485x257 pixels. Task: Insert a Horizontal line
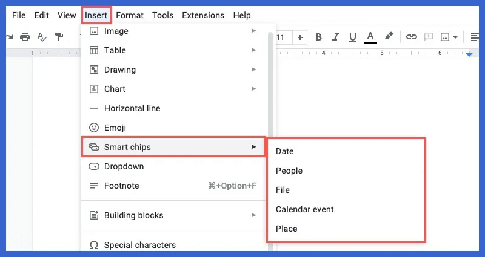click(x=173, y=108)
